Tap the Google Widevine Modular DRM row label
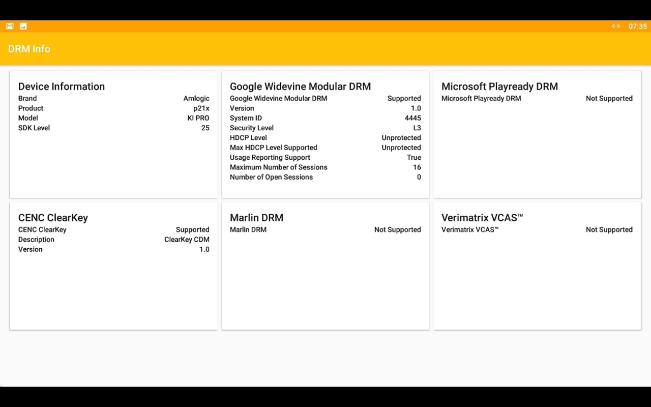651x407 pixels. [278, 98]
